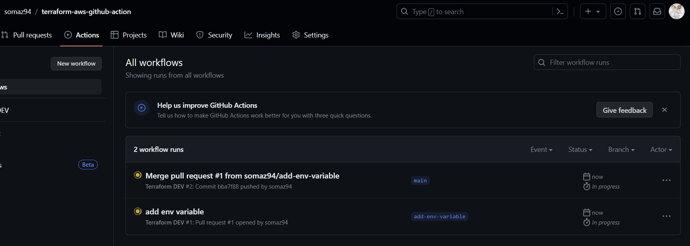690x246 pixels.
Task: Open the create new plus menu
Action: 593,12
